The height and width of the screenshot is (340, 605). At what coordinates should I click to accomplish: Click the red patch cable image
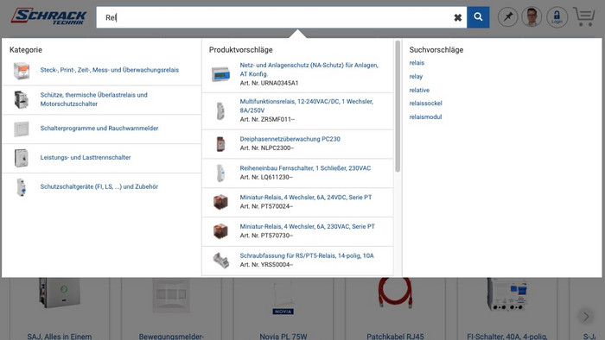coord(395,293)
